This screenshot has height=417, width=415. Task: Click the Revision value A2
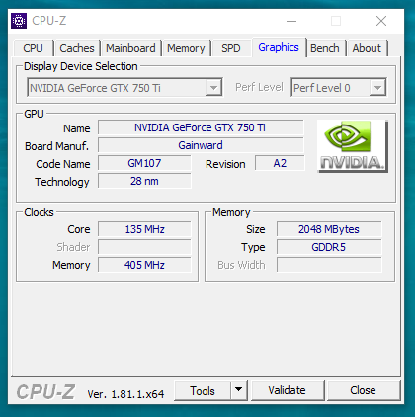click(x=280, y=163)
